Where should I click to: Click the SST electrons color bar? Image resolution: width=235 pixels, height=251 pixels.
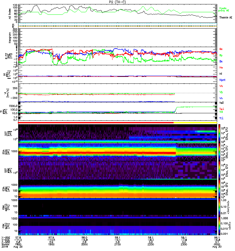(219, 170)
